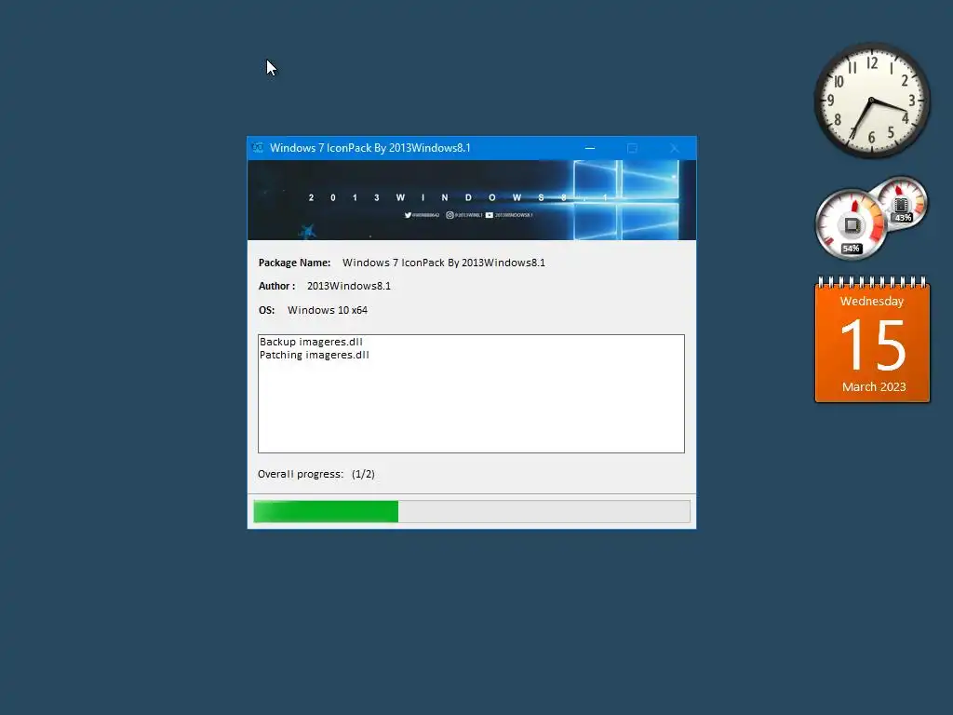Screen dimensions: 953x715
Task: Click the greyed-out close button of installer
Action: click(675, 148)
